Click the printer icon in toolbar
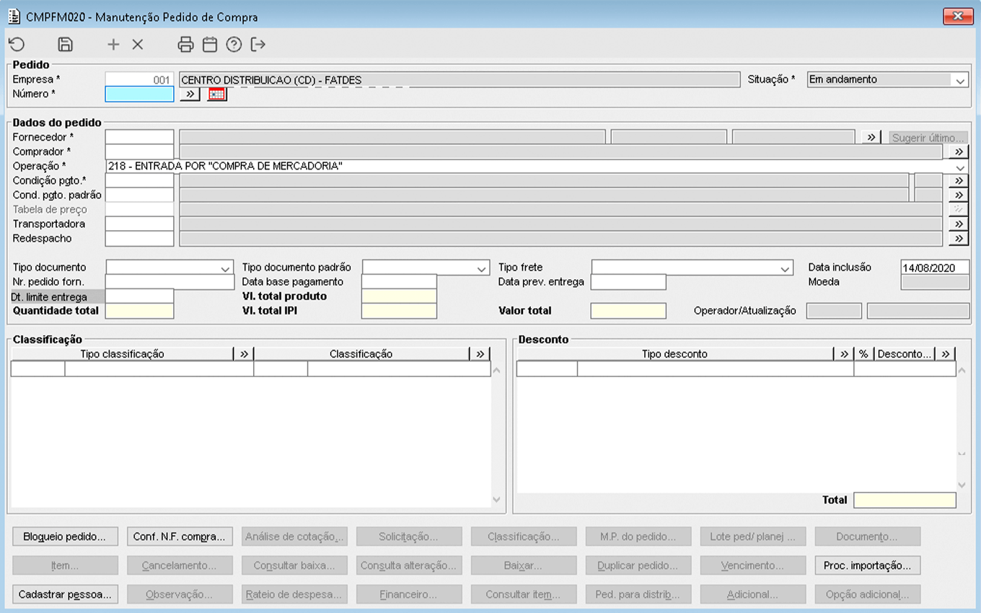 (185, 45)
